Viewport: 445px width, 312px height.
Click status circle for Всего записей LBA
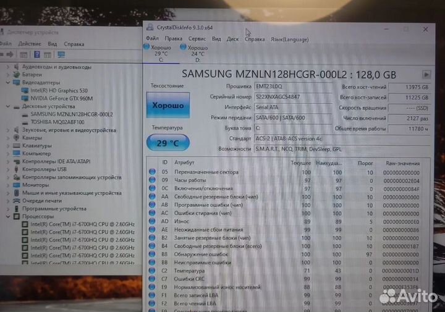[x=152, y=295]
